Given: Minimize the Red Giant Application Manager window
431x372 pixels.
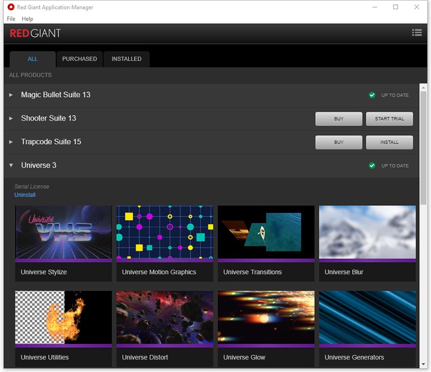Looking at the screenshot, I should (x=374, y=7).
